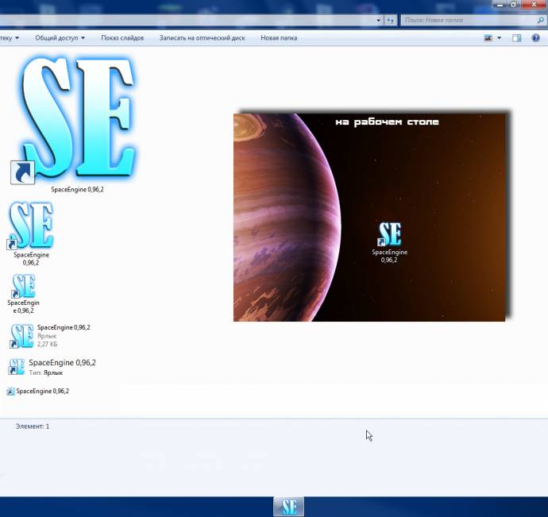Screen dimensions: 548x517
Task: Toggle the preview pane icon
Action: pos(516,38)
